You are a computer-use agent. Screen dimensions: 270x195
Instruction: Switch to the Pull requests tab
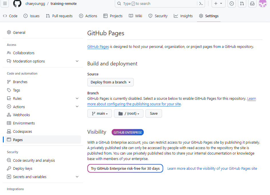click(x=59, y=16)
